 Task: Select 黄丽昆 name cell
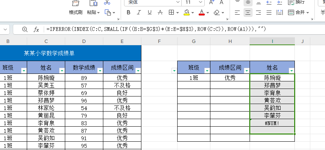pos(46,115)
